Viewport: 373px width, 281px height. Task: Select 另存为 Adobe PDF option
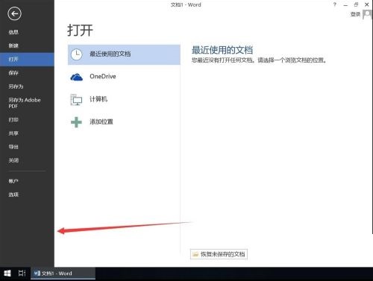25,103
